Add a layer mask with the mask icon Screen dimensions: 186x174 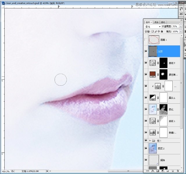coord(158,171)
